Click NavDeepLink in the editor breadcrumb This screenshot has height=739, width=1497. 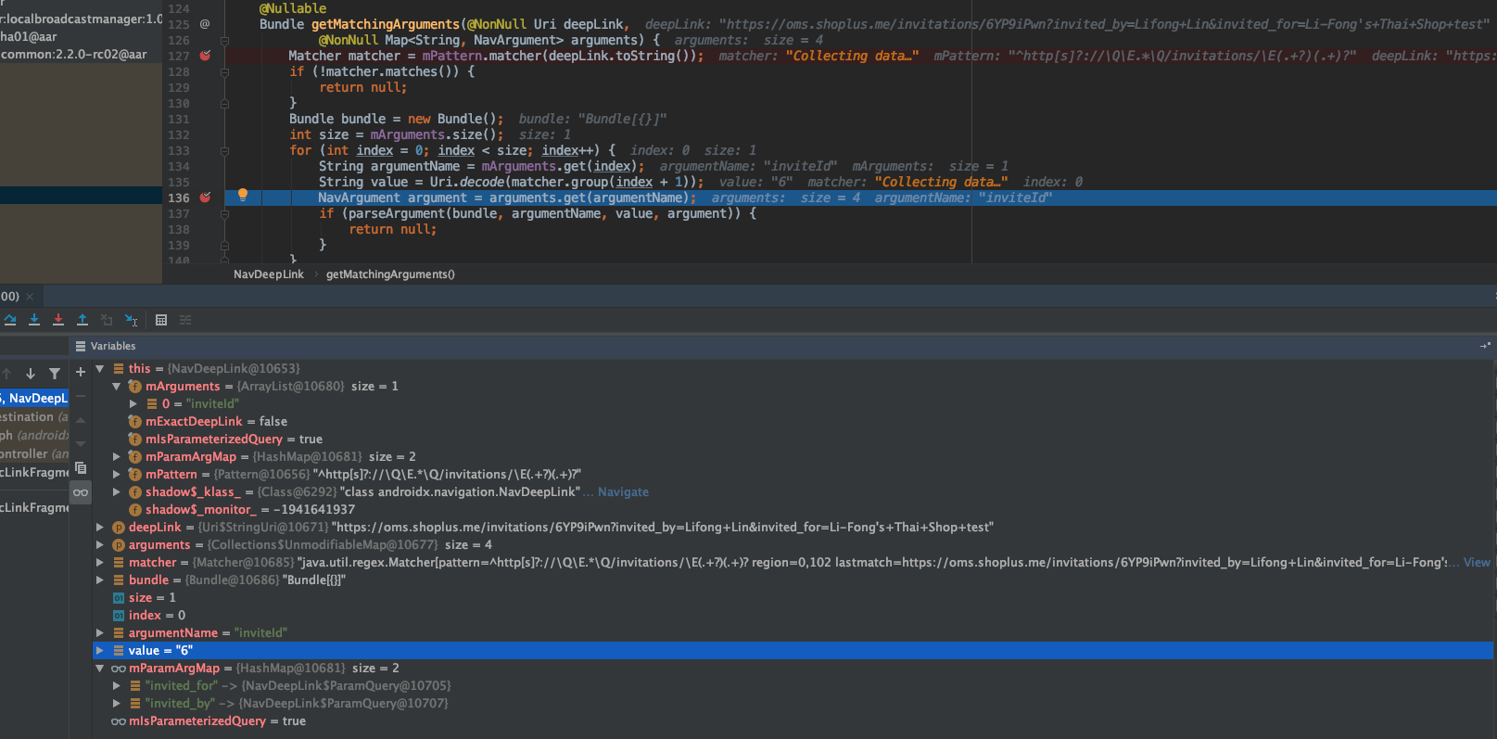pyautogui.click(x=268, y=274)
